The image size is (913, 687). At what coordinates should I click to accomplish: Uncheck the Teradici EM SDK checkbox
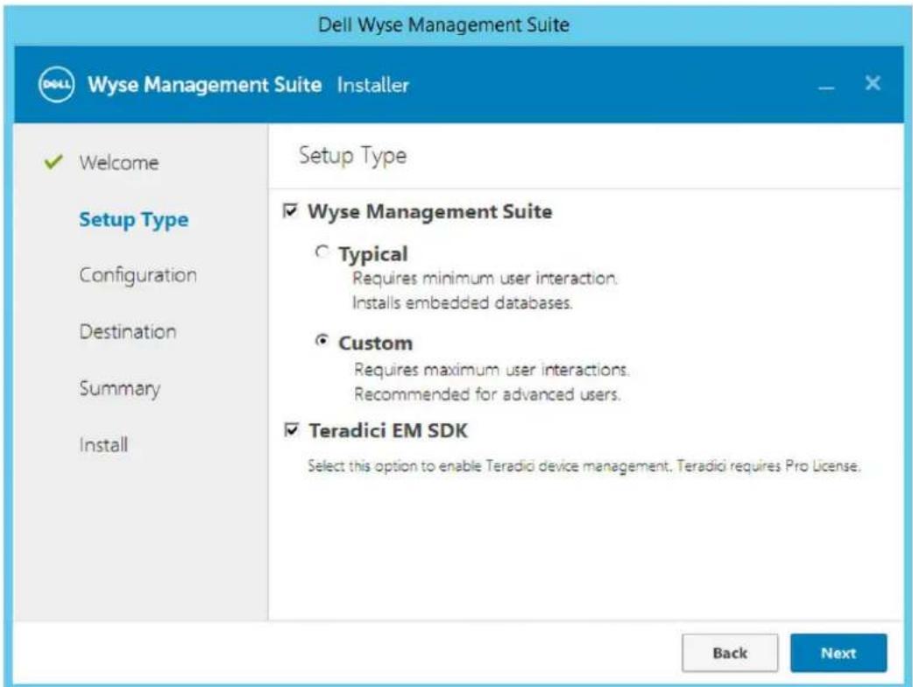pos(291,429)
